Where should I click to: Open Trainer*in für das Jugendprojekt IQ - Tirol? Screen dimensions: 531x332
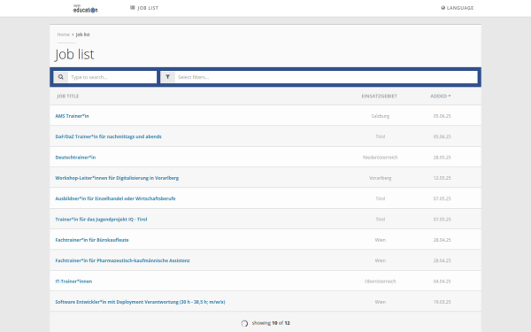coord(101,220)
